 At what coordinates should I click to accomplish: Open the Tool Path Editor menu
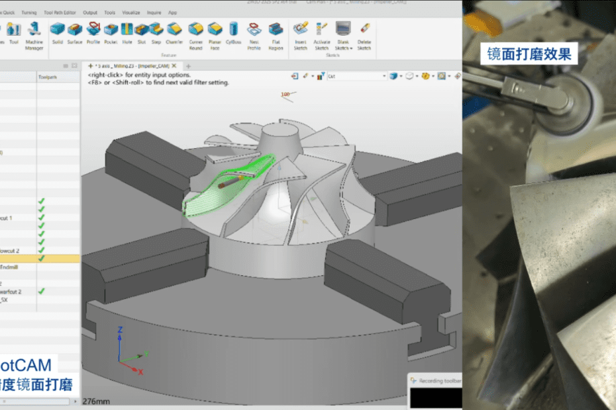(x=60, y=13)
